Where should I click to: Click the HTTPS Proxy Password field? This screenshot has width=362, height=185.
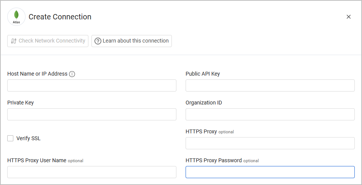[x=270, y=172]
